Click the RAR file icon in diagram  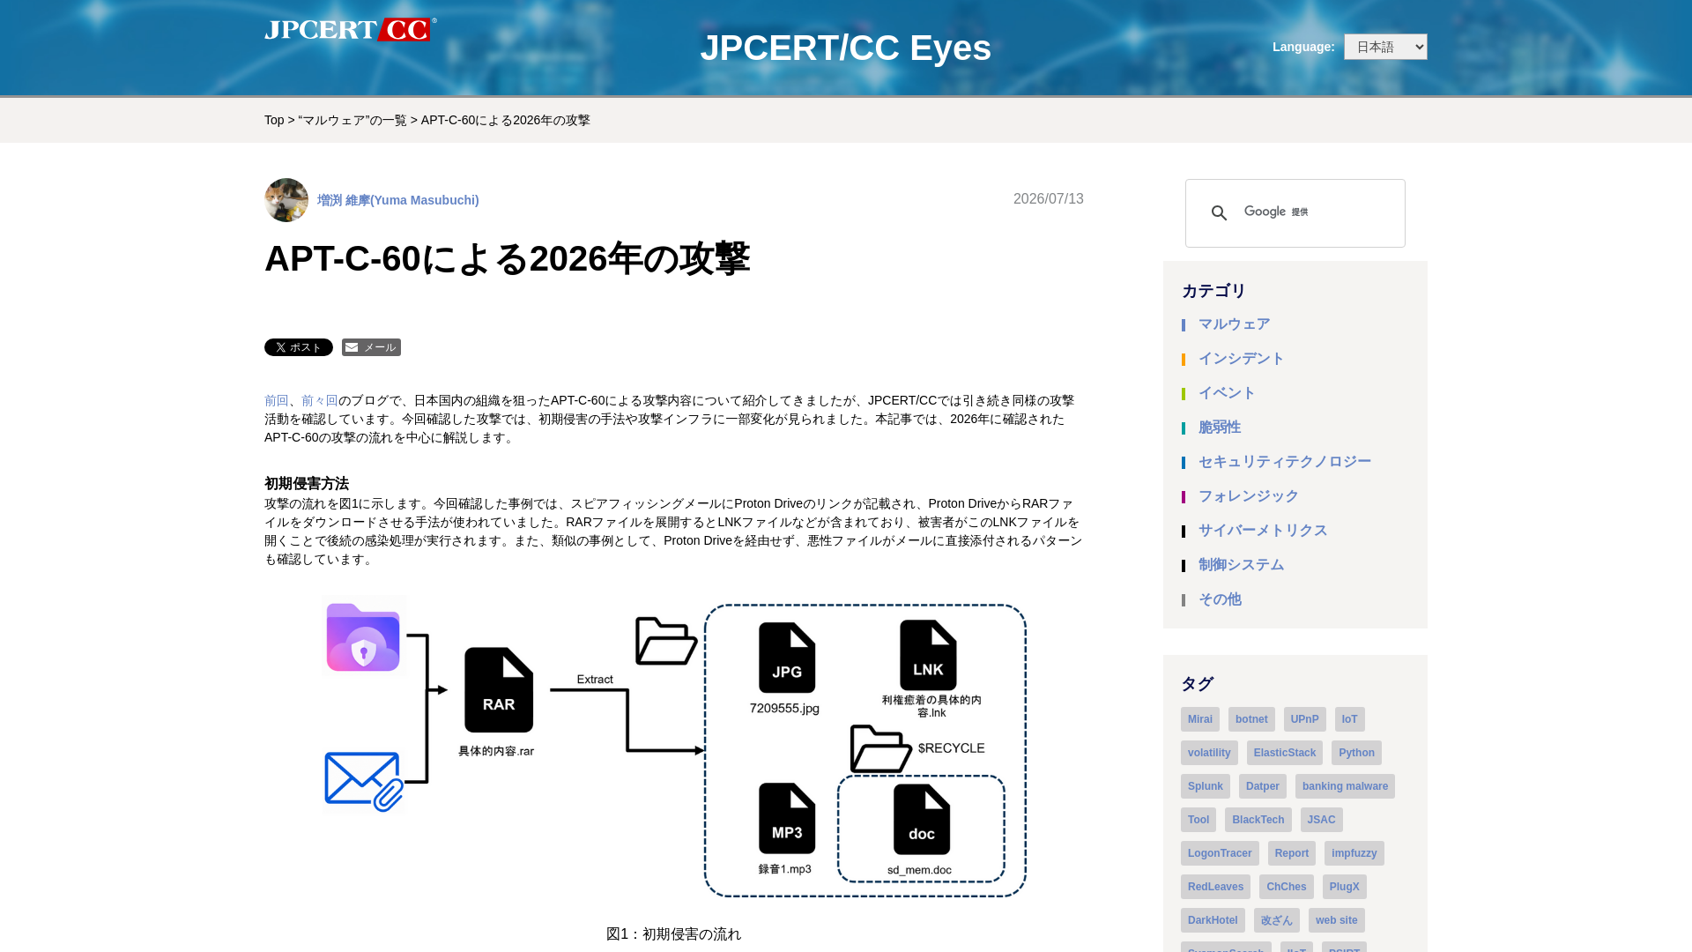(x=499, y=690)
